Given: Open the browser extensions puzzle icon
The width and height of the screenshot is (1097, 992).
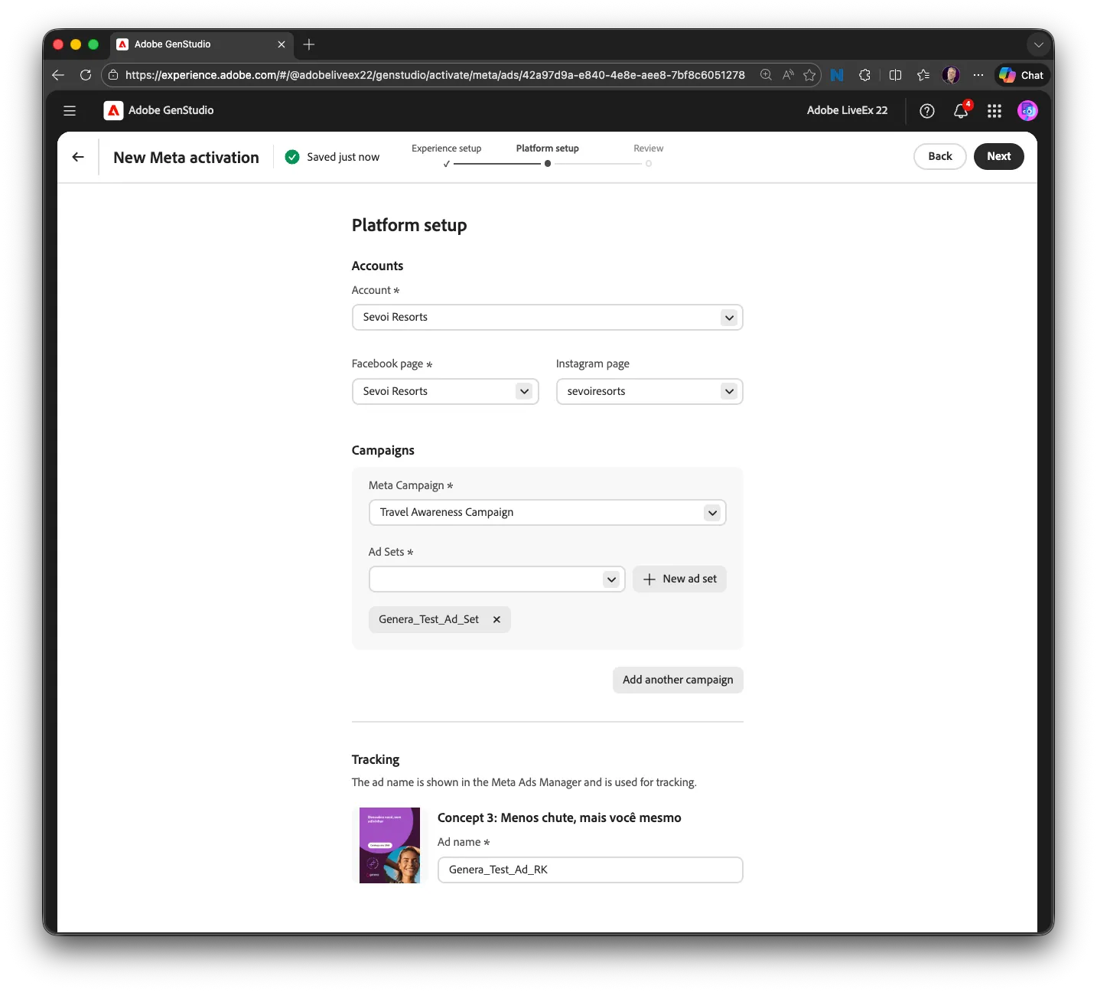Looking at the screenshot, I should click(864, 75).
